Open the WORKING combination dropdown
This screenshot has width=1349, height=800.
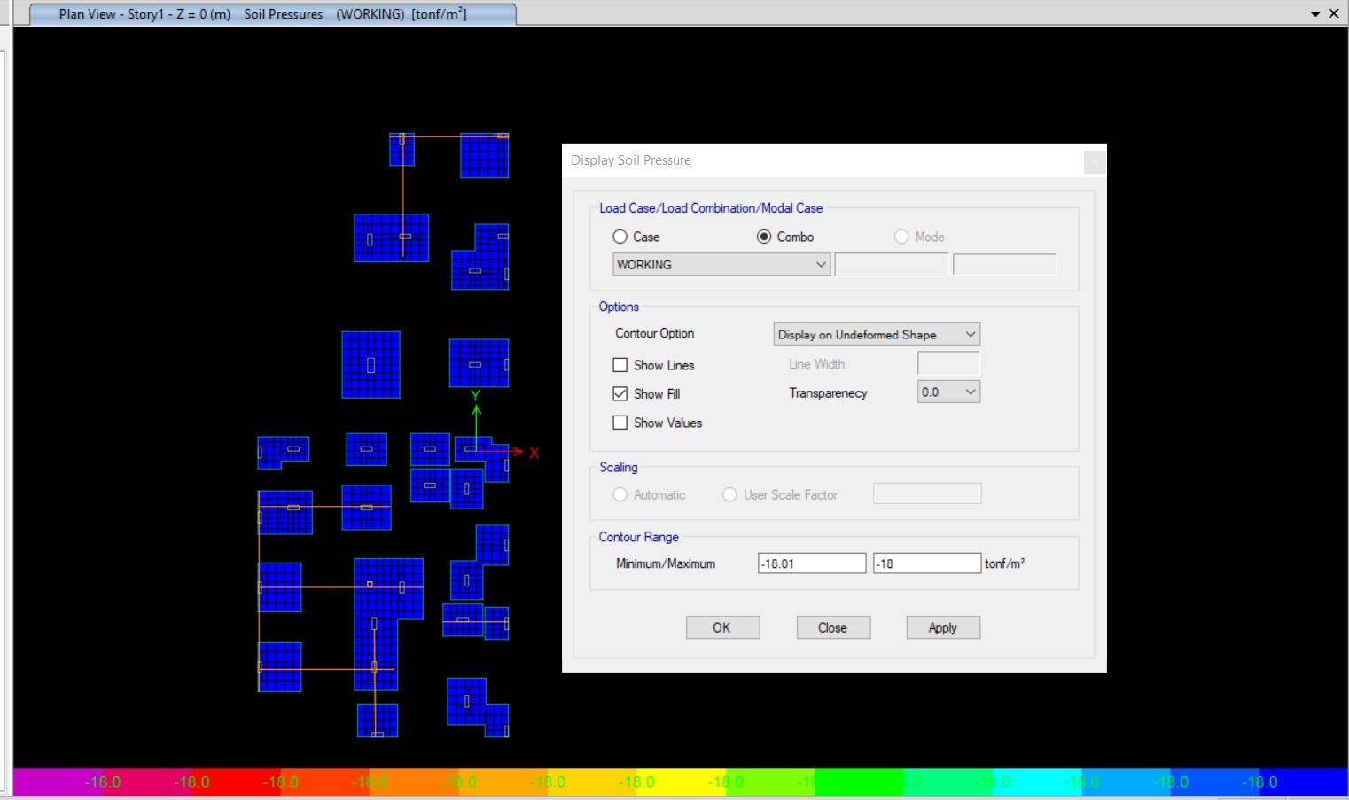coord(721,265)
